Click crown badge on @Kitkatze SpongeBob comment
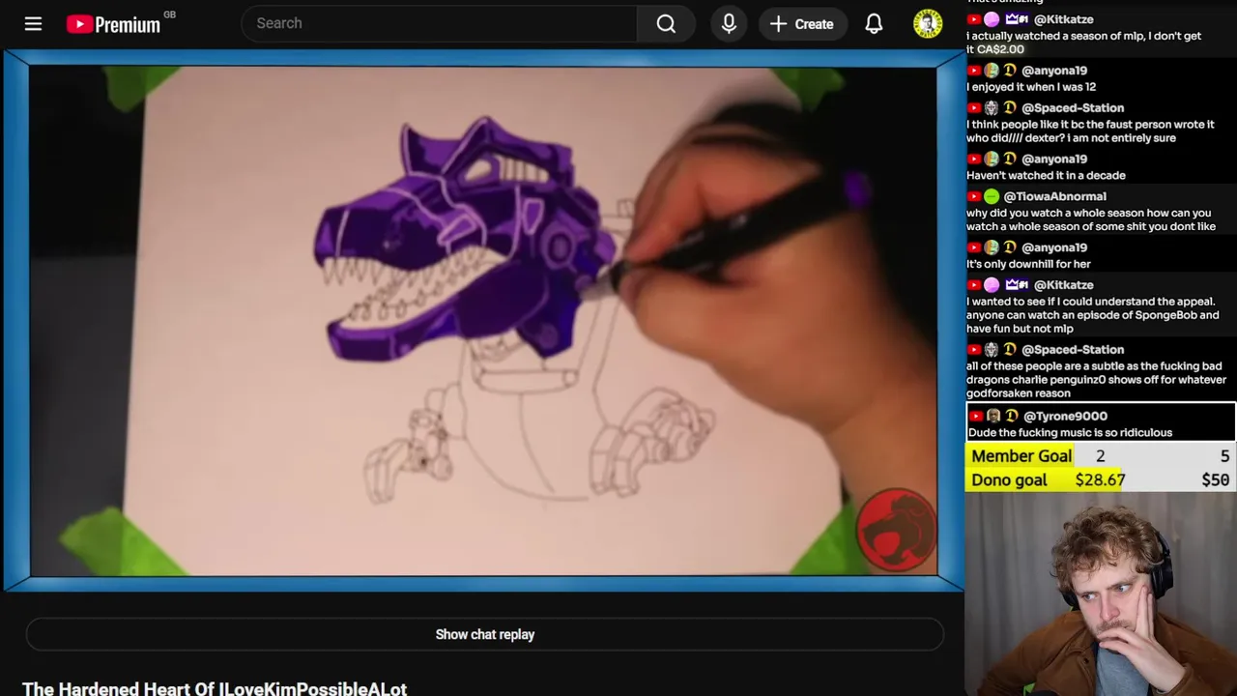Screen dimensions: 1237x696 [1017, 285]
